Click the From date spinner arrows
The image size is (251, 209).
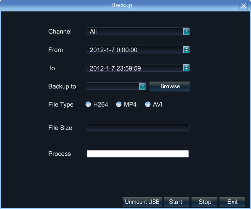point(186,50)
